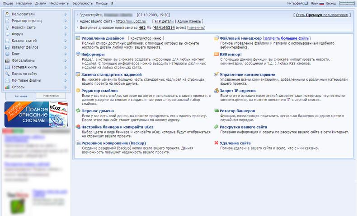Screen dimensions: 358x216
Task: Click the Выход logout link
Action: tap(331, 4)
